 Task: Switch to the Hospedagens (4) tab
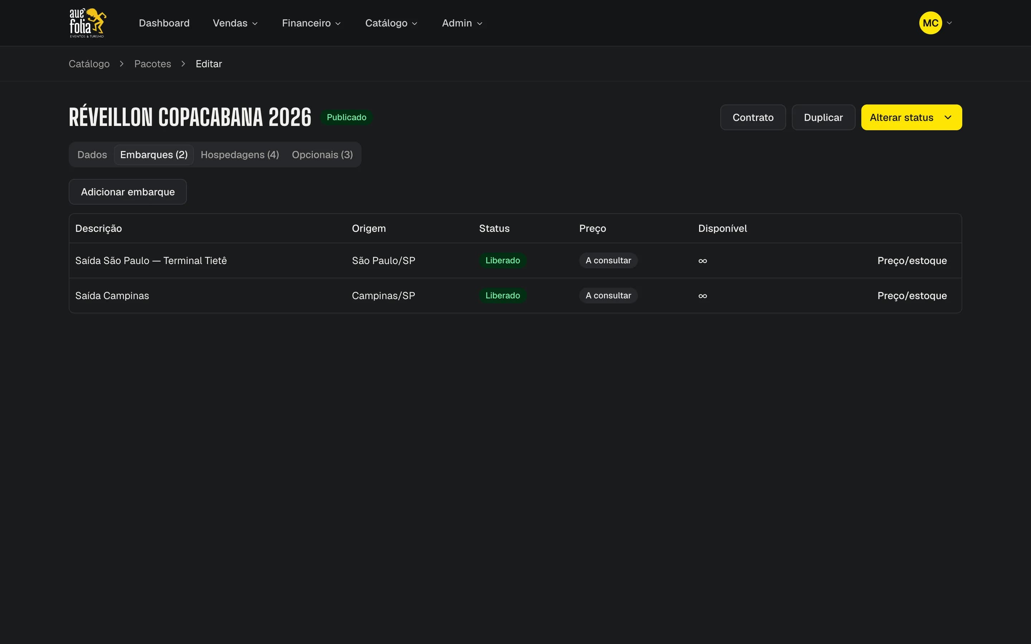240,155
